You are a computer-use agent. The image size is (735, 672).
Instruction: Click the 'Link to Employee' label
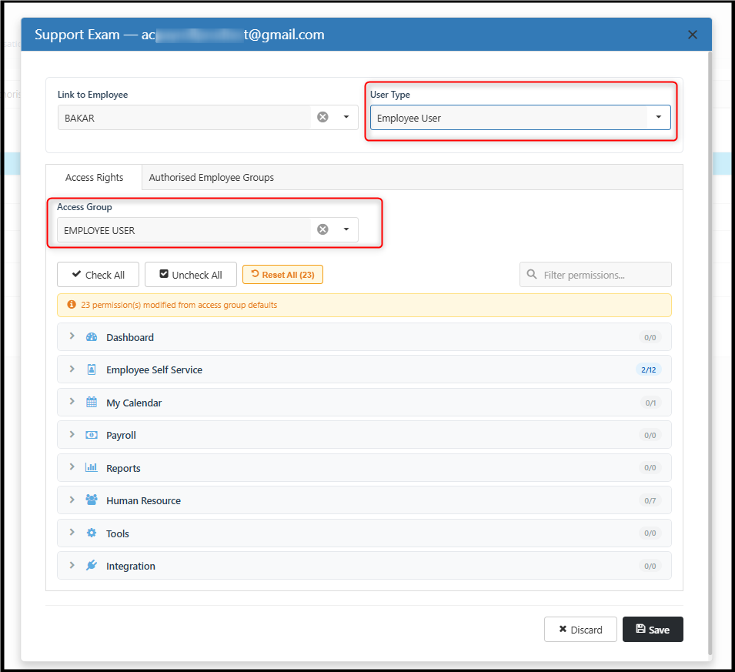tap(93, 95)
